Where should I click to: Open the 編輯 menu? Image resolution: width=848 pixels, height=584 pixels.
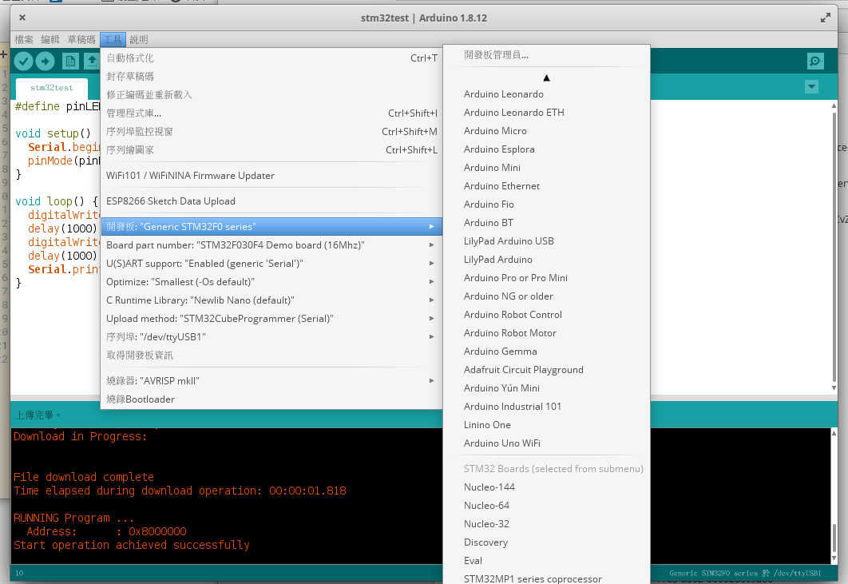50,39
